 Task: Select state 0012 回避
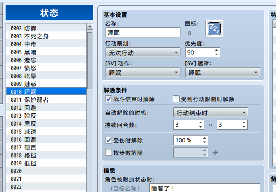tap(46, 108)
